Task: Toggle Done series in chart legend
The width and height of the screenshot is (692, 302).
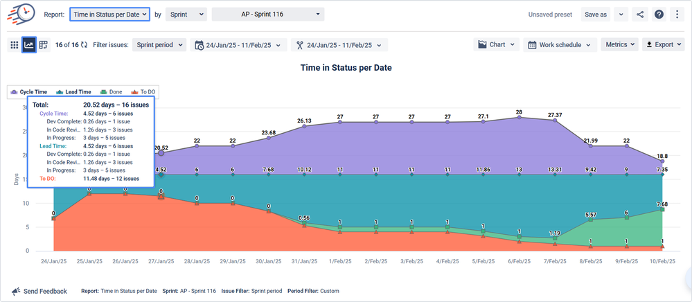Action: [x=112, y=92]
